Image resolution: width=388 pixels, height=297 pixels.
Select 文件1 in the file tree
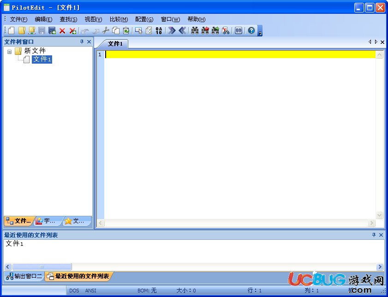point(42,59)
